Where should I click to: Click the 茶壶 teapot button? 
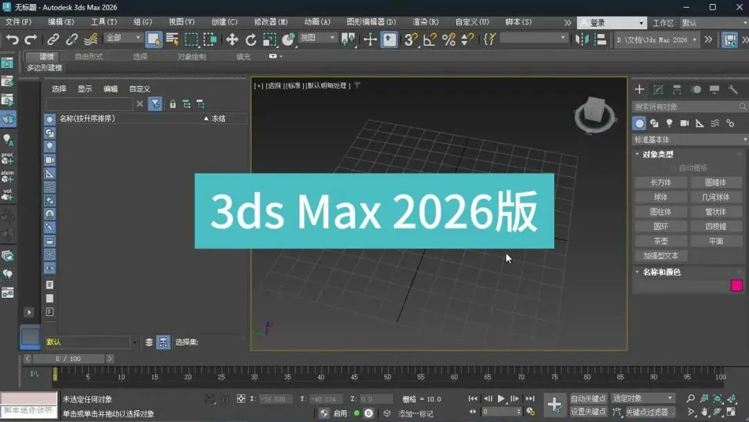(661, 242)
